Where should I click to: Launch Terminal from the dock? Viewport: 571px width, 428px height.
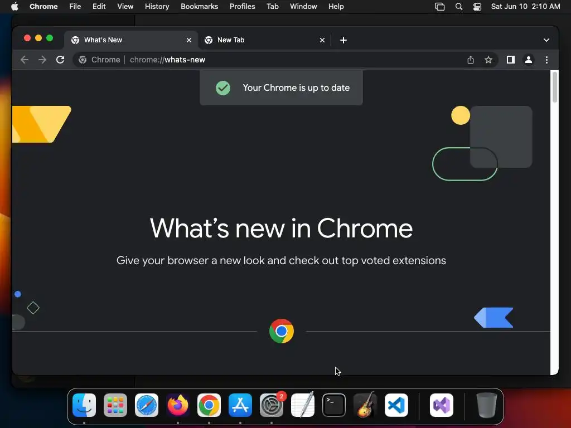pos(334,405)
